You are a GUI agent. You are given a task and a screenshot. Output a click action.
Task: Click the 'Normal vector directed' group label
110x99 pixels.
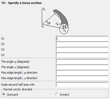18,89
